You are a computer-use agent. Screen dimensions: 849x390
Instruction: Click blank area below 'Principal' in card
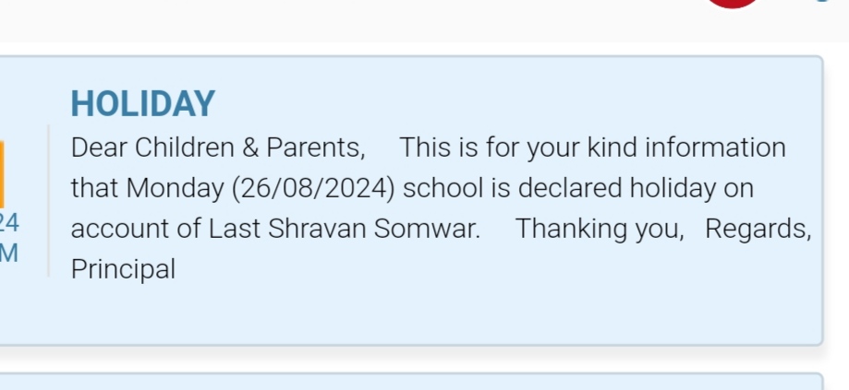click(x=411, y=314)
